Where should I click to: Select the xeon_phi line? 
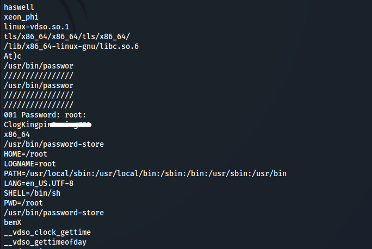click(x=21, y=17)
